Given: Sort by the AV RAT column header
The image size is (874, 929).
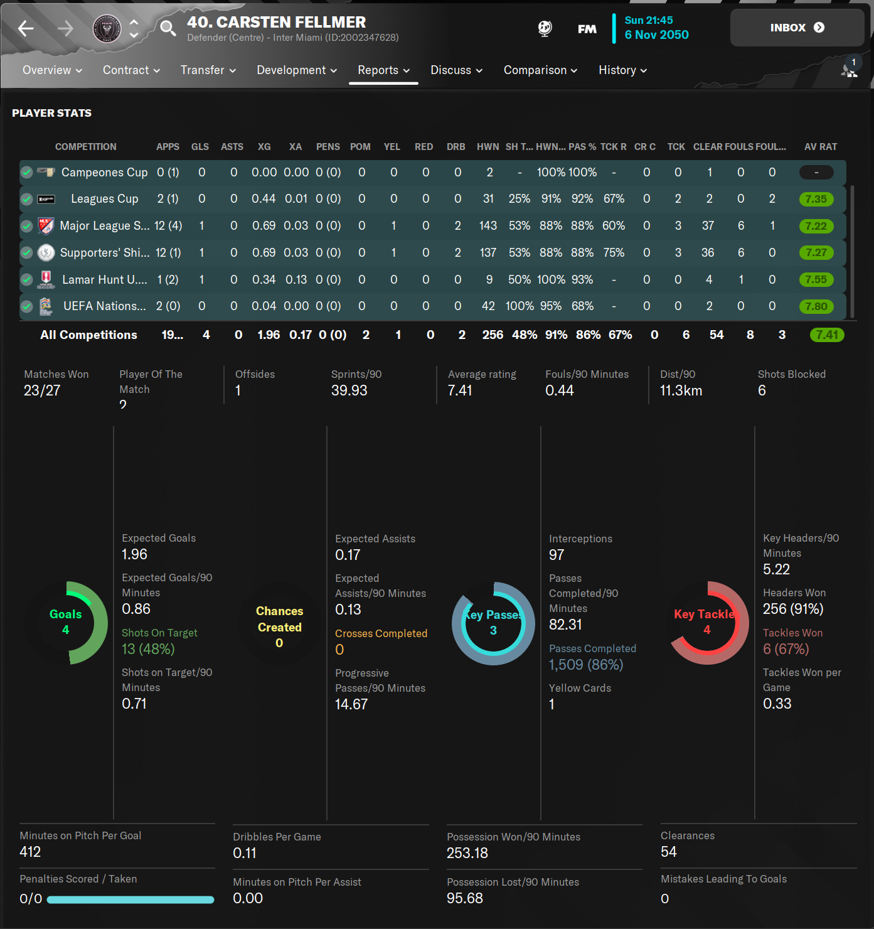Looking at the screenshot, I should pyautogui.click(x=821, y=147).
